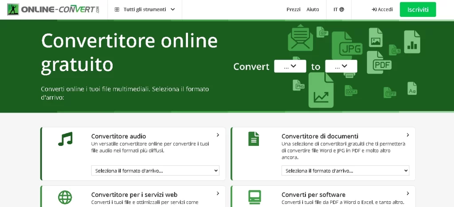Click the music note audio converter icon
Screen dimensions: 454x207
(x=65, y=139)
